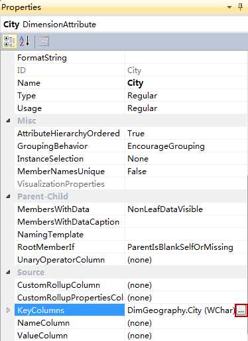Open the window position dropdown arrow
Screen dimensions: 248x341
pyautogui.click(x=229, y=7)
